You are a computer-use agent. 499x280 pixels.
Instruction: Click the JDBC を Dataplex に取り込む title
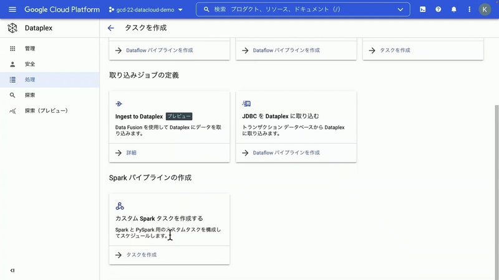click(x=280, y=116)
